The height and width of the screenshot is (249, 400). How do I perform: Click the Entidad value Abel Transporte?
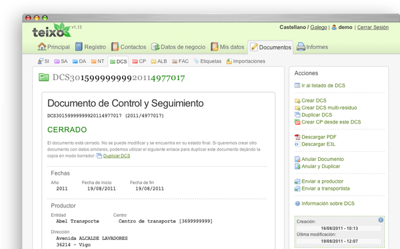pyautogui.click(x=77, y=221)
